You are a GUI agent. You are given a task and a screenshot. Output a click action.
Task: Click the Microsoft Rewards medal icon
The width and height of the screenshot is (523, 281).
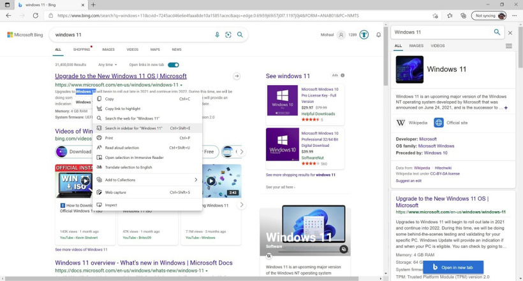point(364,35)
